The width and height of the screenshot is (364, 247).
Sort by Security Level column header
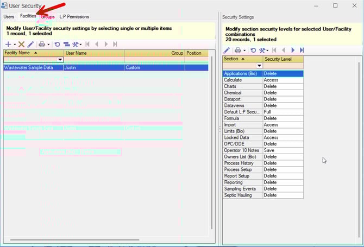tap(283, 59)
